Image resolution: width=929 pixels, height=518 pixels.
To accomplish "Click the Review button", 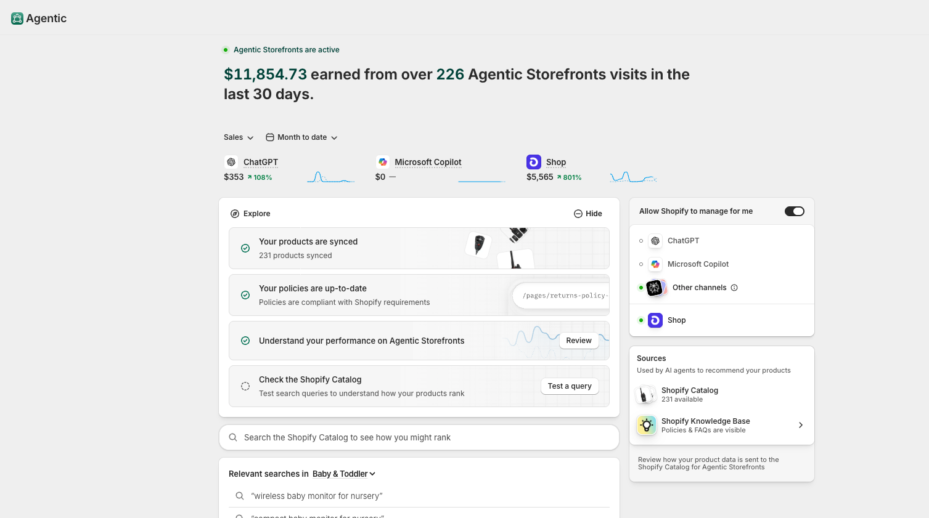I will (x=579, y=341).
